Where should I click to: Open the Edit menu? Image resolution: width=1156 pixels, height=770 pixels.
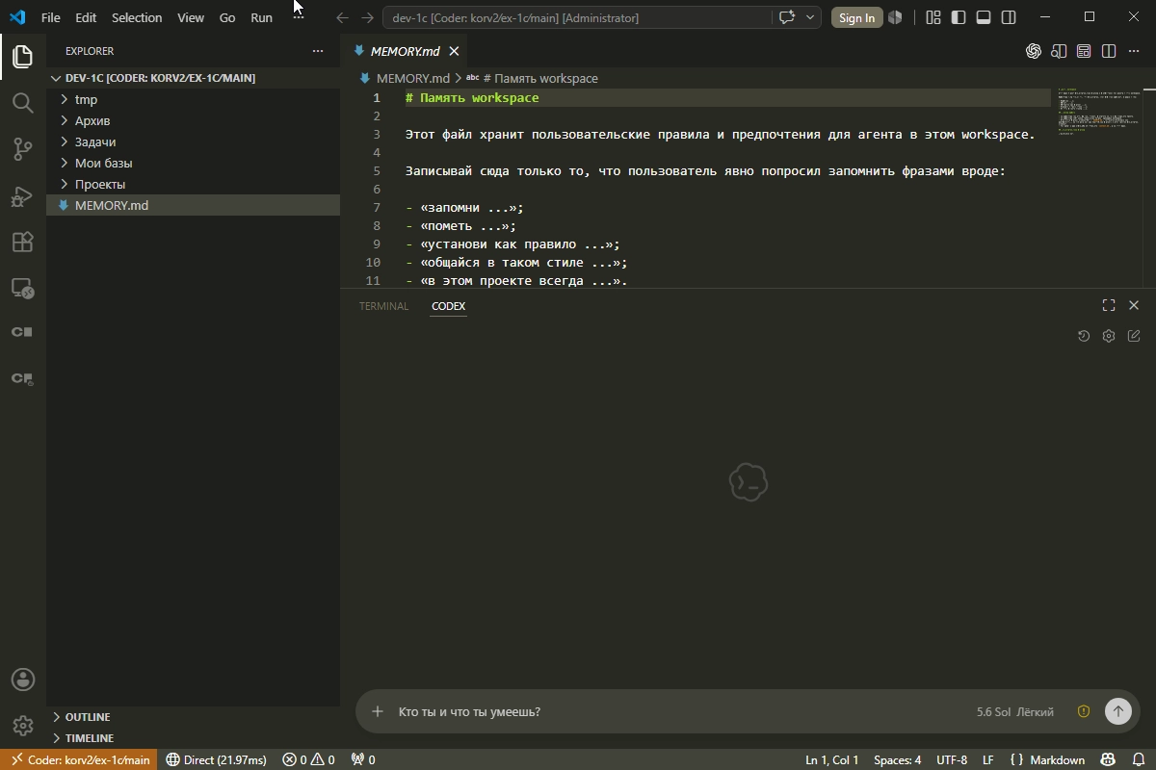click(x=86, y=17)
